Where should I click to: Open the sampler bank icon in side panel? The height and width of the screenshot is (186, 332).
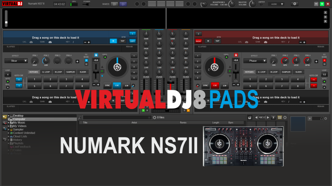250,118
